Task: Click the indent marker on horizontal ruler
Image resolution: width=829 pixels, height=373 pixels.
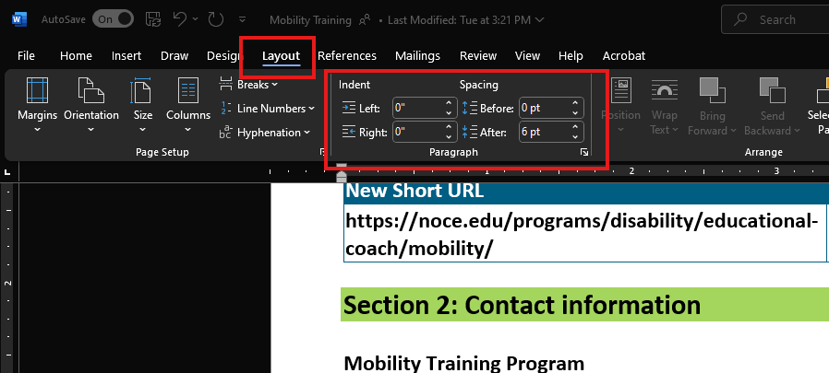Action: [342, 173]
